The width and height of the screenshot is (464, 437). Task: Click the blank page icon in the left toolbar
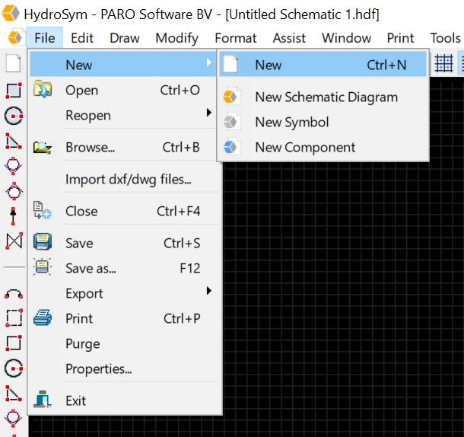13,63
